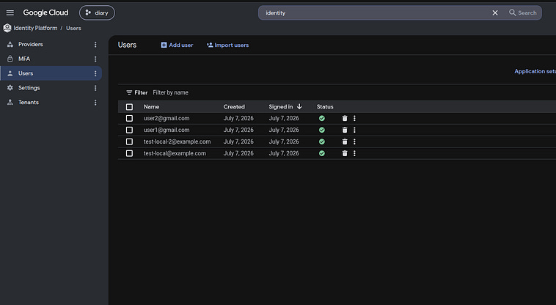Click the Search button in top bar
This screenshot has height=305, width=556.
(x=523, y=12)
